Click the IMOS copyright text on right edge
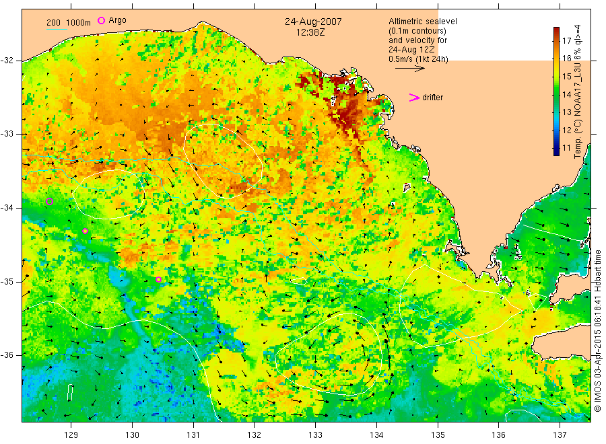Screen dimensions: 606x444 pyautogui.click(x=597, y=330)
